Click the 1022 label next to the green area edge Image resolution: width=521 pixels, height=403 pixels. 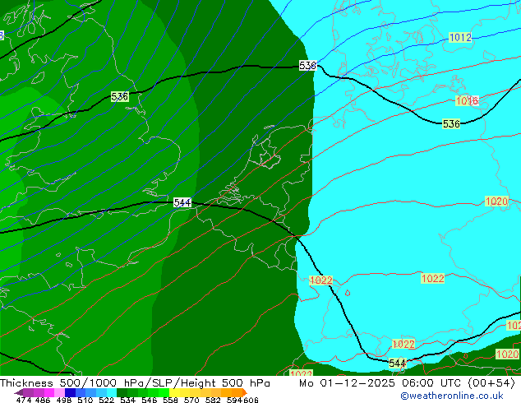320,280
